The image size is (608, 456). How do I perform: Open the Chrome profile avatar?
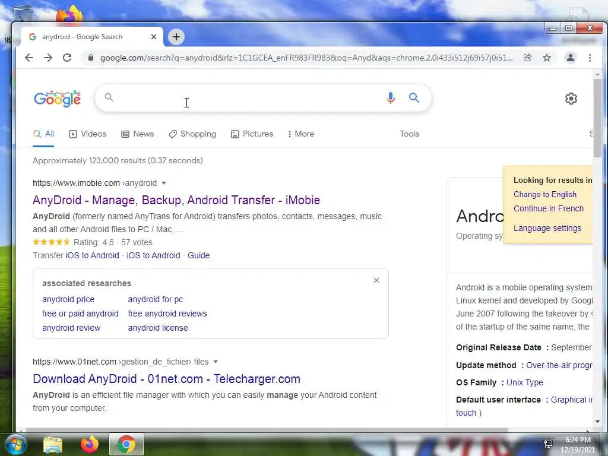pos(571,58)
